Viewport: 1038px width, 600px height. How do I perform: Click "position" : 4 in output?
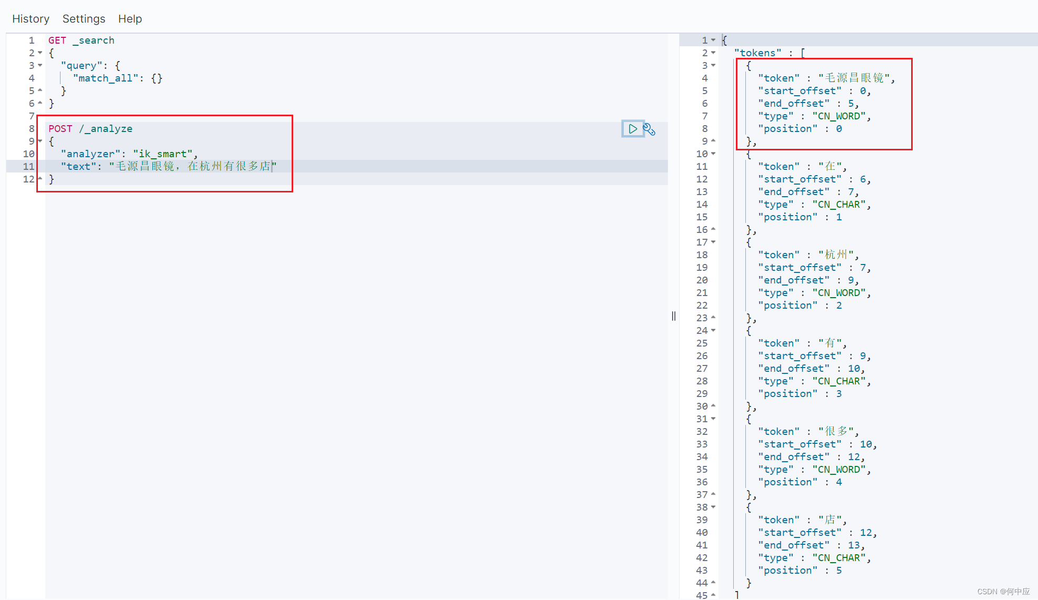[x=800, y=482]
